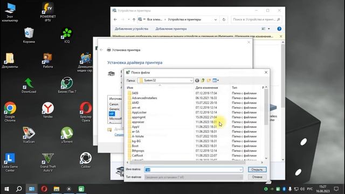
Task: Click back arrow in Установка принтера wizard
Action: point(101,50)
